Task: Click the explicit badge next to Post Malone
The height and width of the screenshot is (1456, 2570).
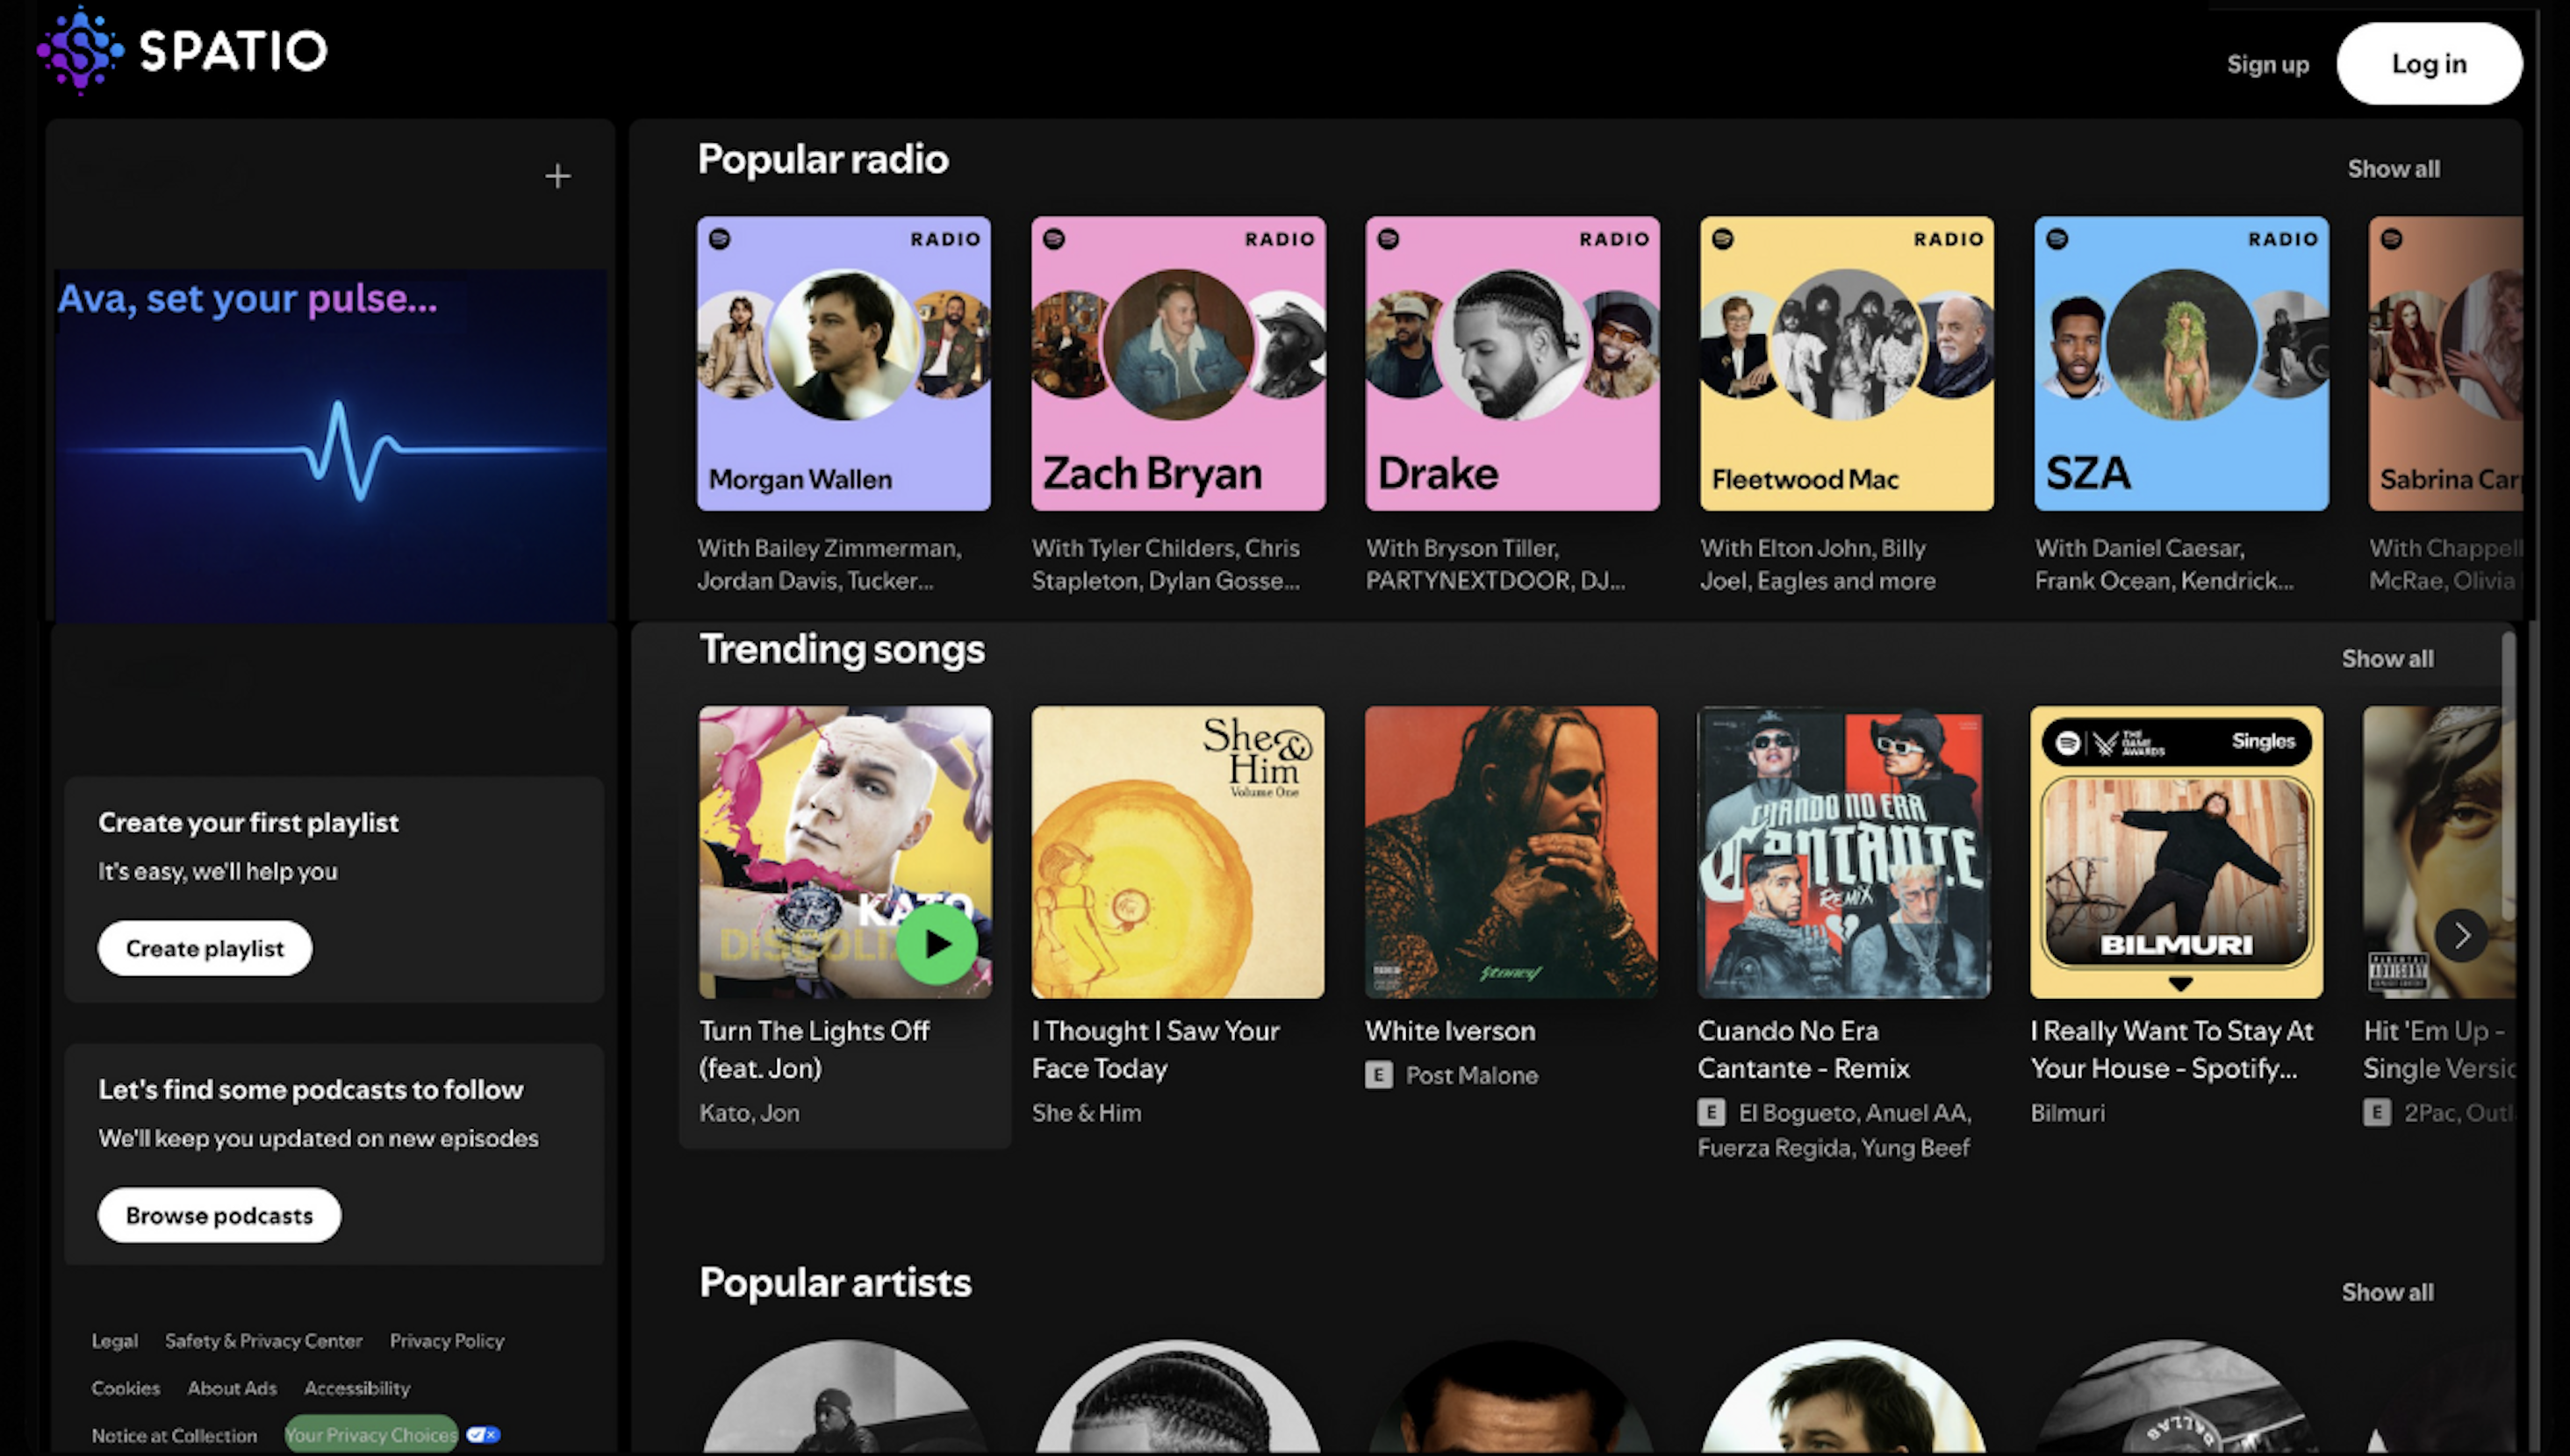Action: coord(1377,1075)
